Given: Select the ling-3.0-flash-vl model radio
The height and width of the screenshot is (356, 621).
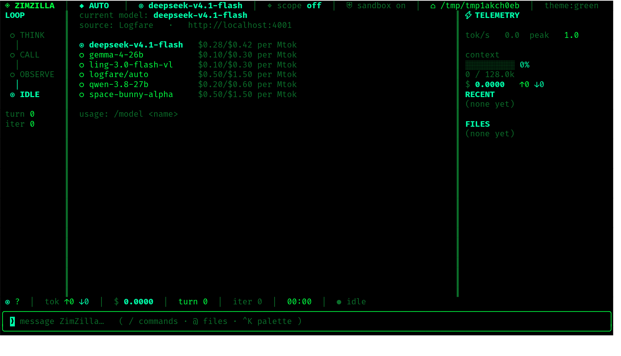Looking at the screenshot, I should click(x=82, y=65).
